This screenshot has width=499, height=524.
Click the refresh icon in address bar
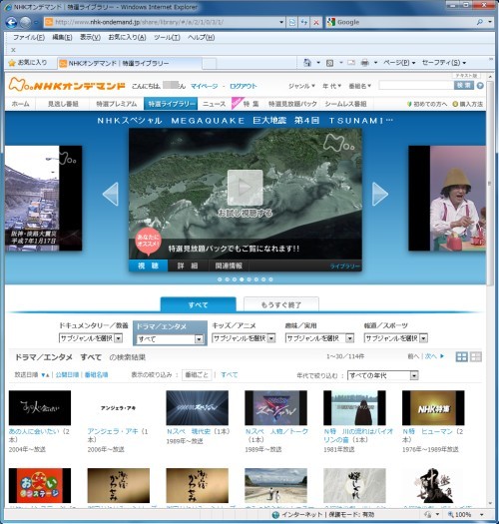pos(303,22)
